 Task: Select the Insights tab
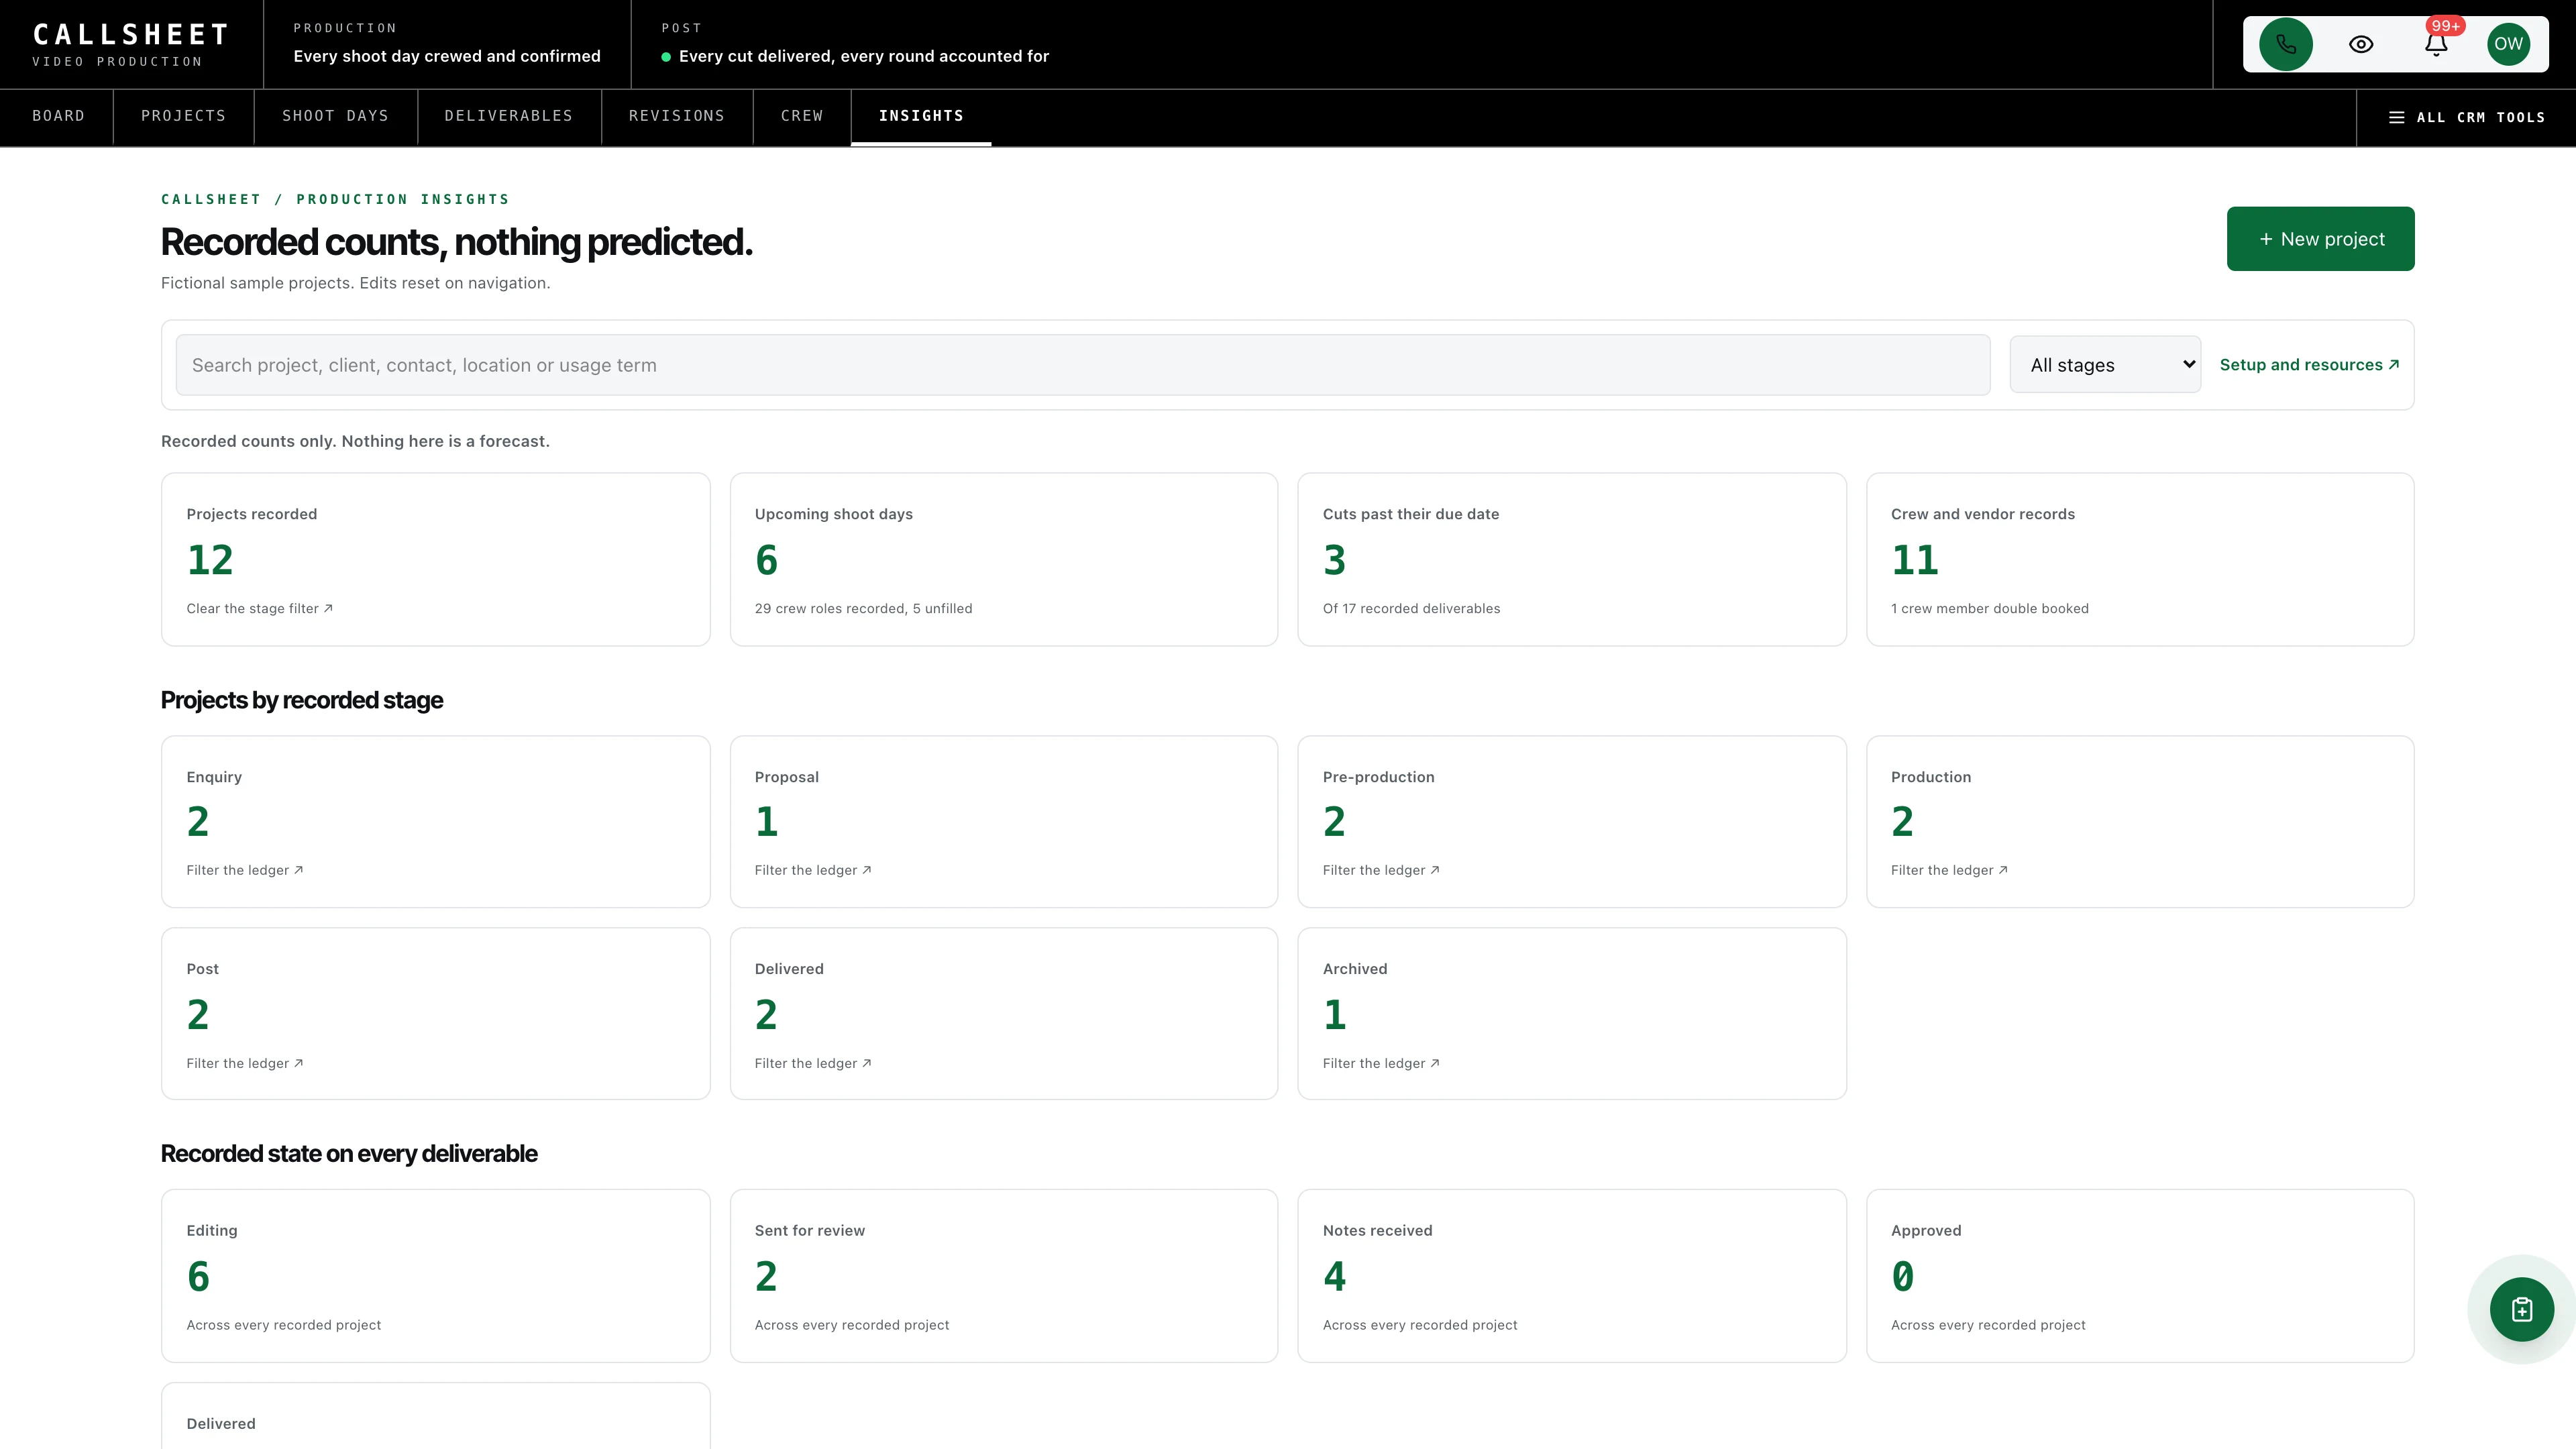pos(921,116)
